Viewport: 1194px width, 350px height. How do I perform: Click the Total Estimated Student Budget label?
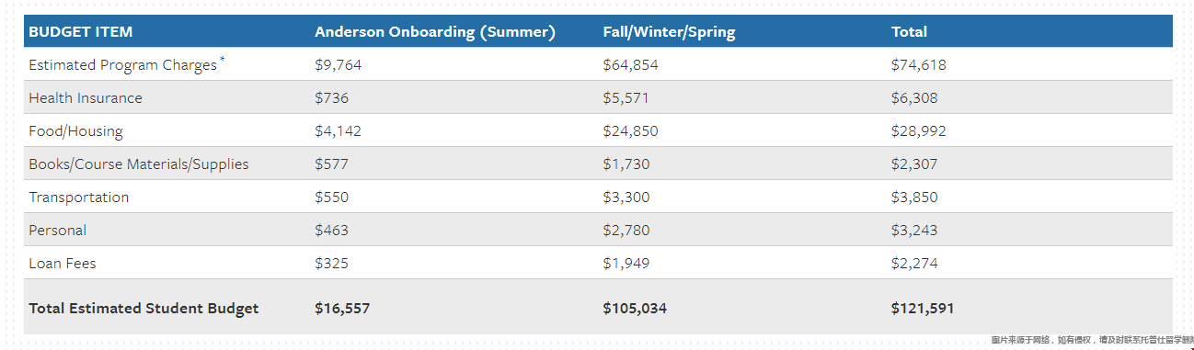click(144, 309)
